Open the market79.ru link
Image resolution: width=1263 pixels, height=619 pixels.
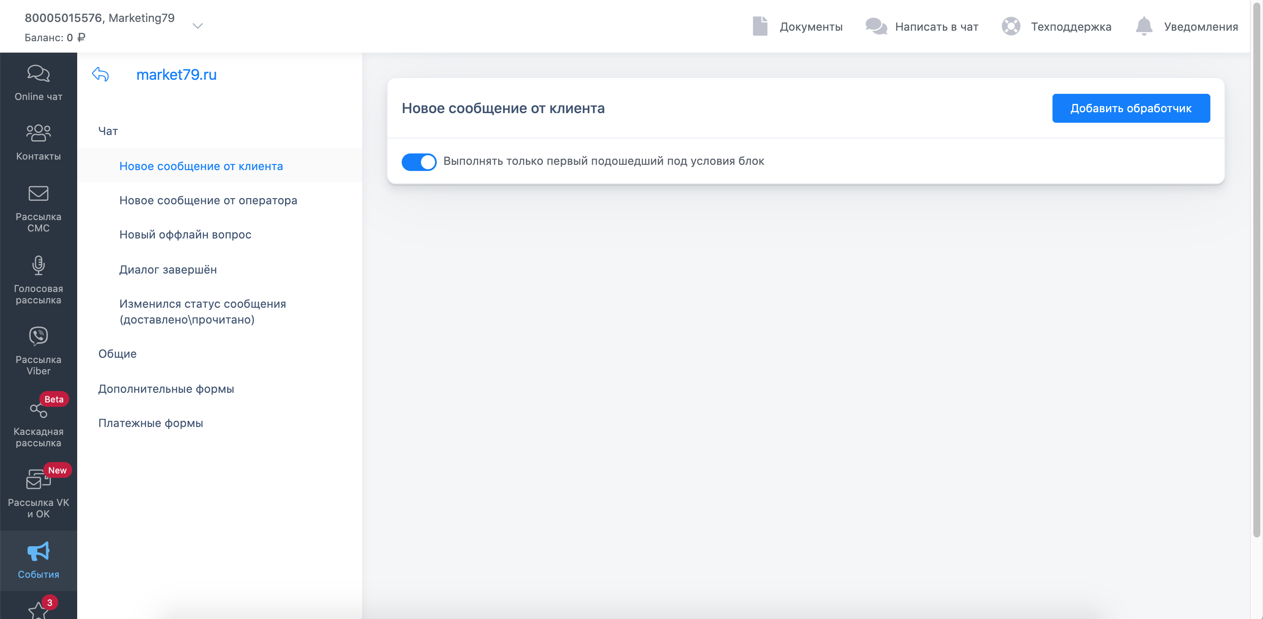tap(176, 75)
